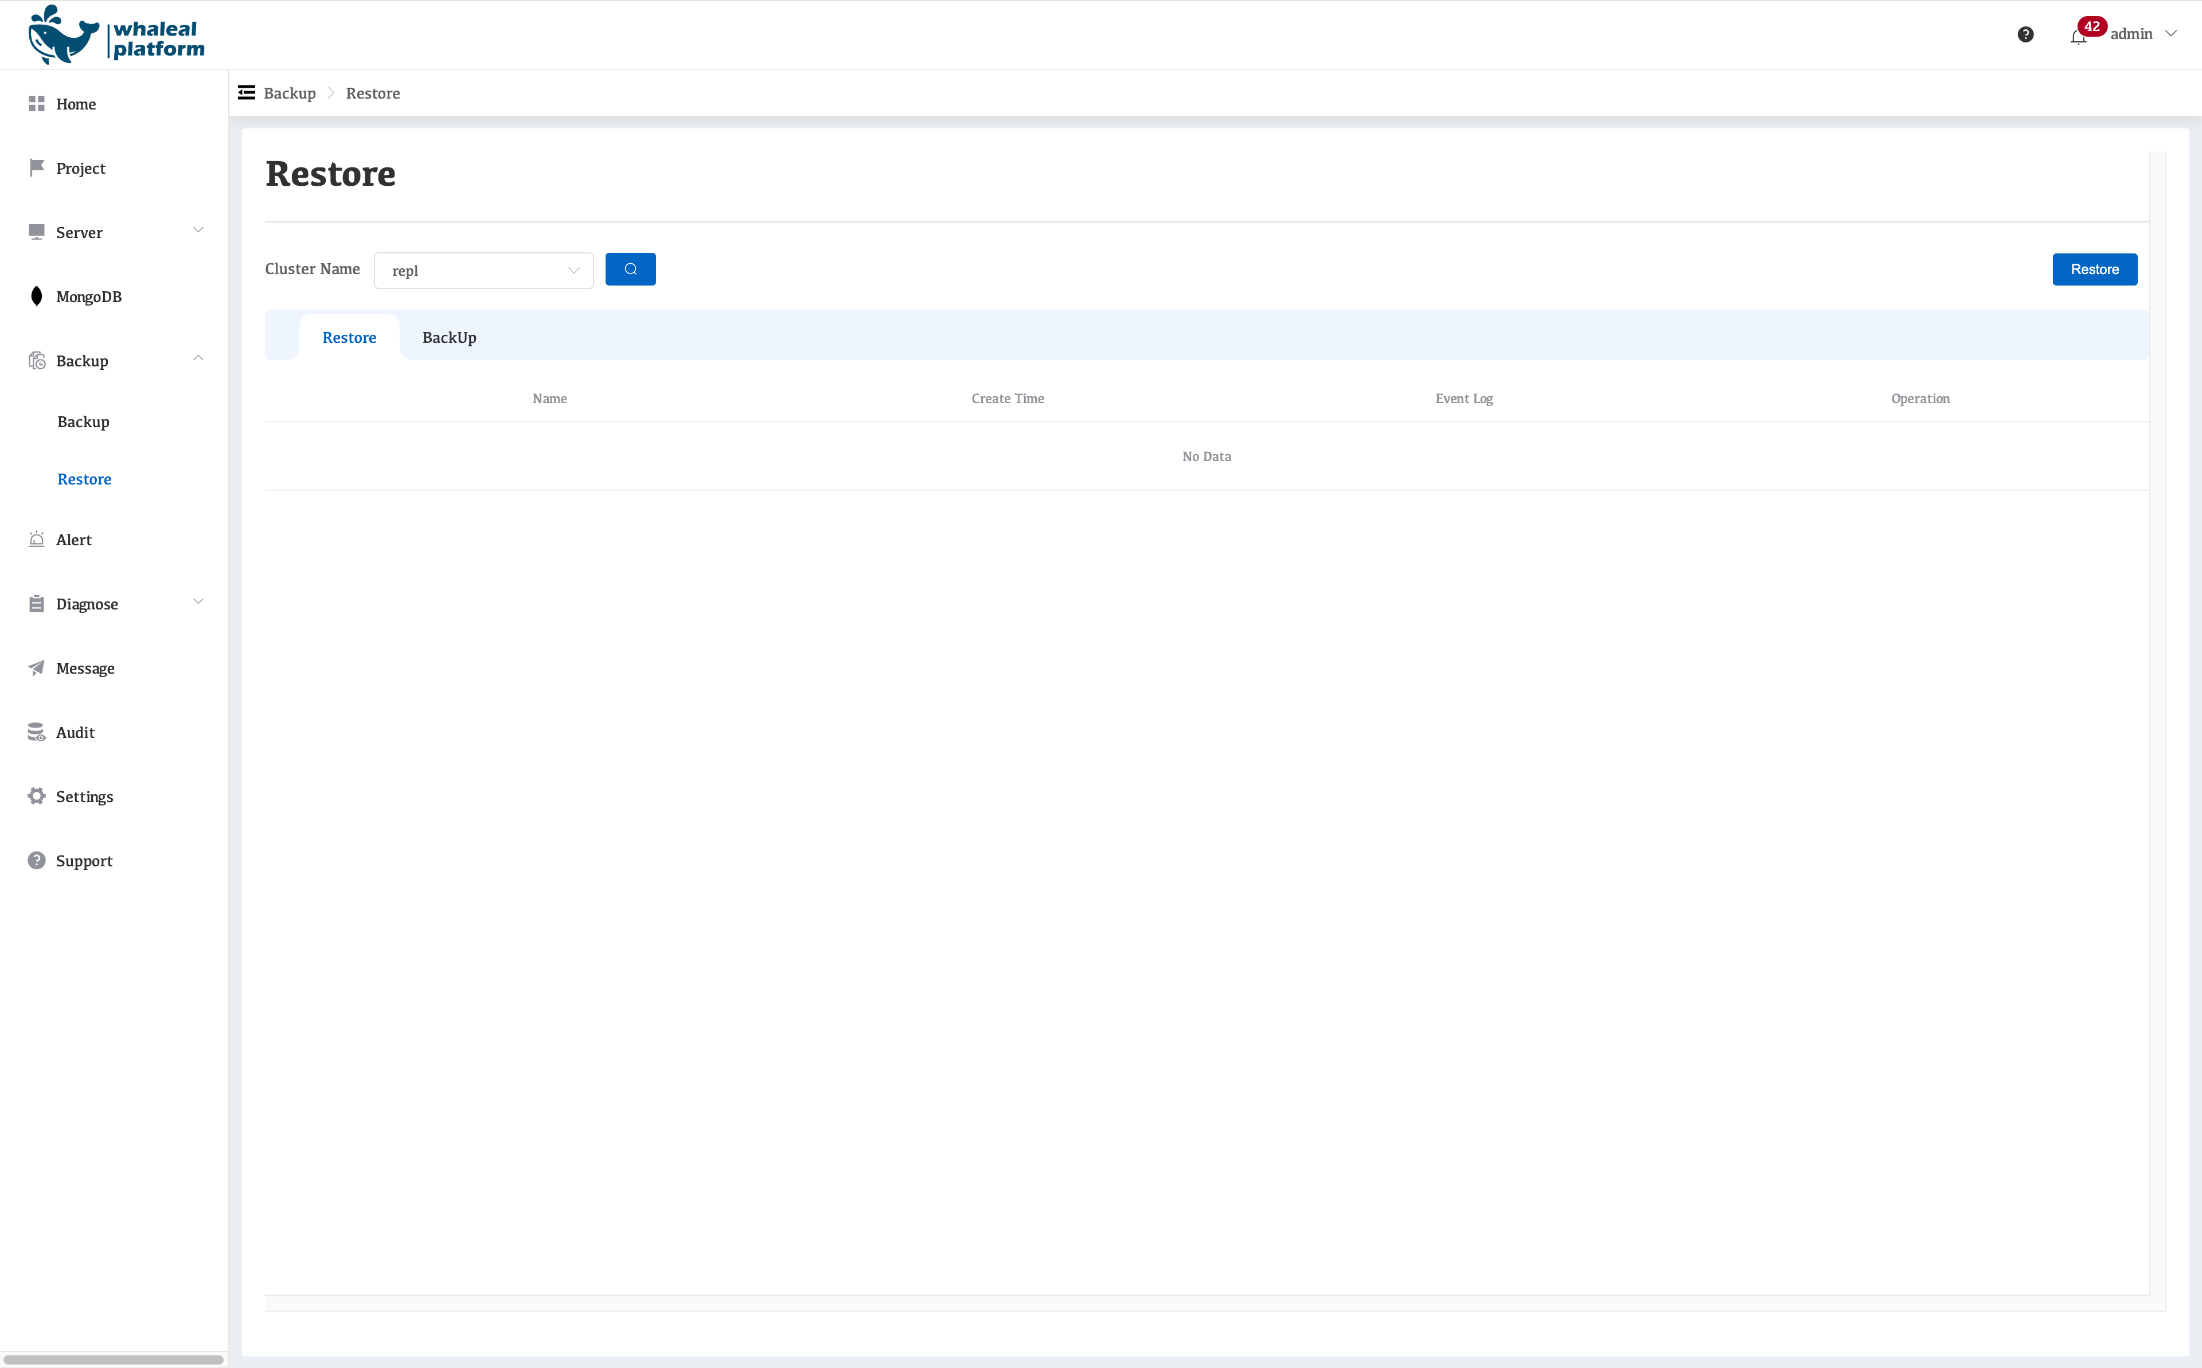The height and width of the screenshot is (1368, 2202).
Task: Click the magnifier search button
Action: (630, 269)
